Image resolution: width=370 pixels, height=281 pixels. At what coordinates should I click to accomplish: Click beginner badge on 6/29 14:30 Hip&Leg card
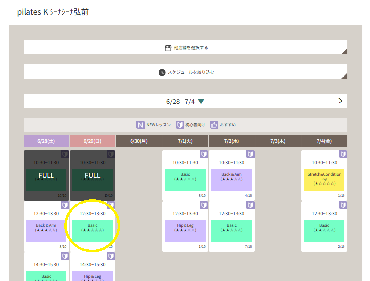pos(111,256)
